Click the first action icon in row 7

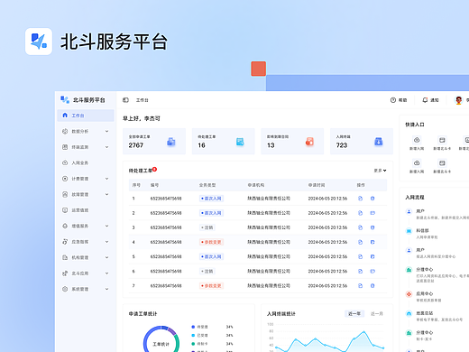point(360,286)
